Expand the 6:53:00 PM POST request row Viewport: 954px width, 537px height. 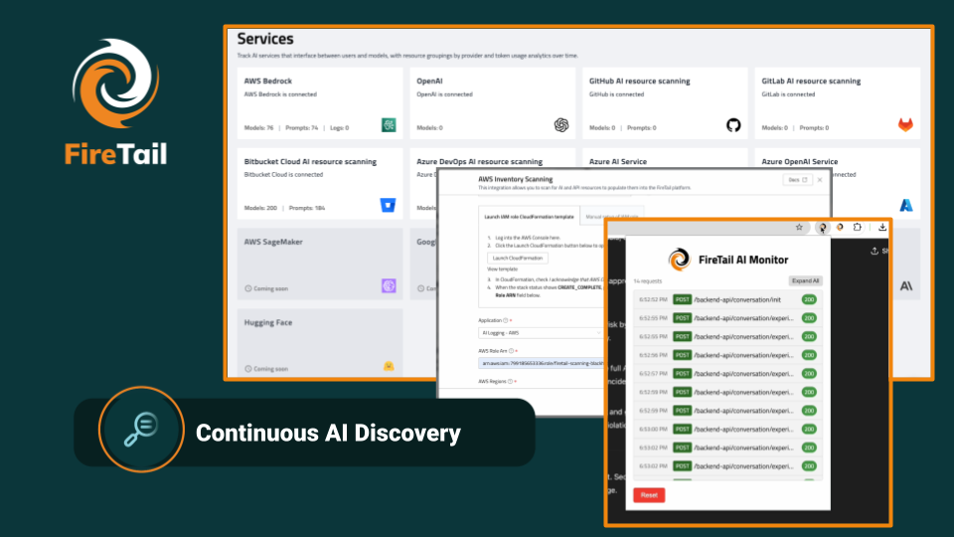click(x=727, y=429)
